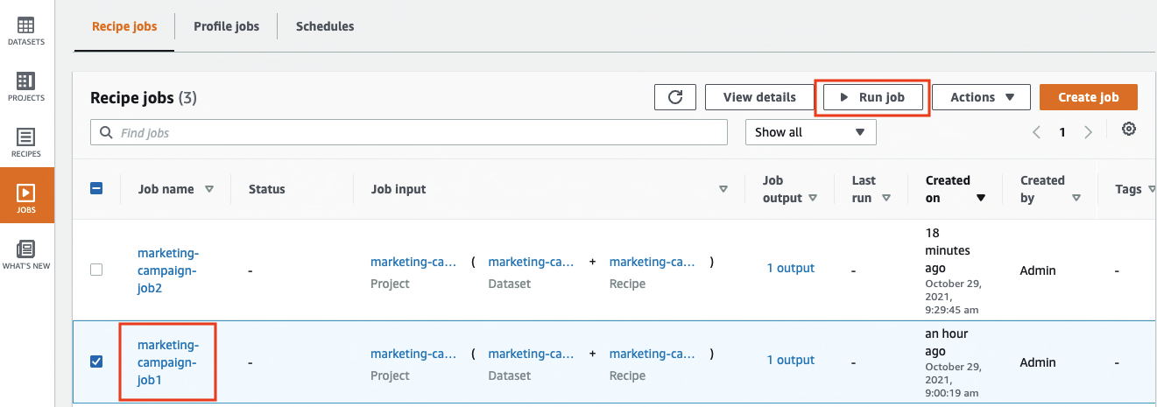Toggle the select-all jobs checkbox
Screen dimensions: 1157x407
97,188
